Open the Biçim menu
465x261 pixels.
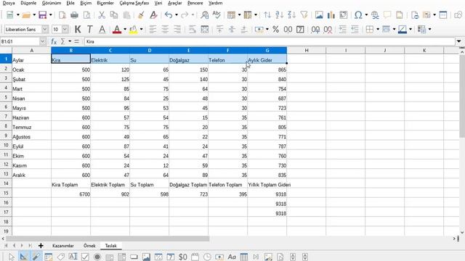[x=86, y=3]
